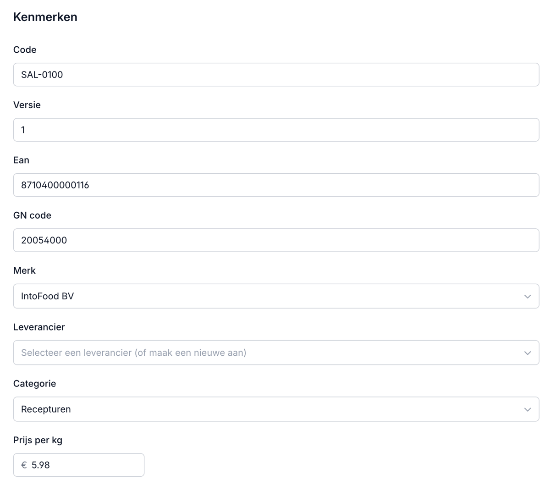Select the Ean field with 8710400000116

(x=276, y=185)
